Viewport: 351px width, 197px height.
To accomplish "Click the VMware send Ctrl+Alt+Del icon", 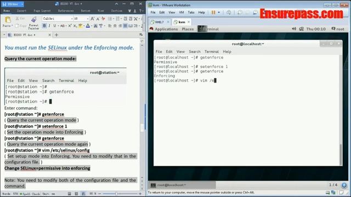I will point(229,13).
